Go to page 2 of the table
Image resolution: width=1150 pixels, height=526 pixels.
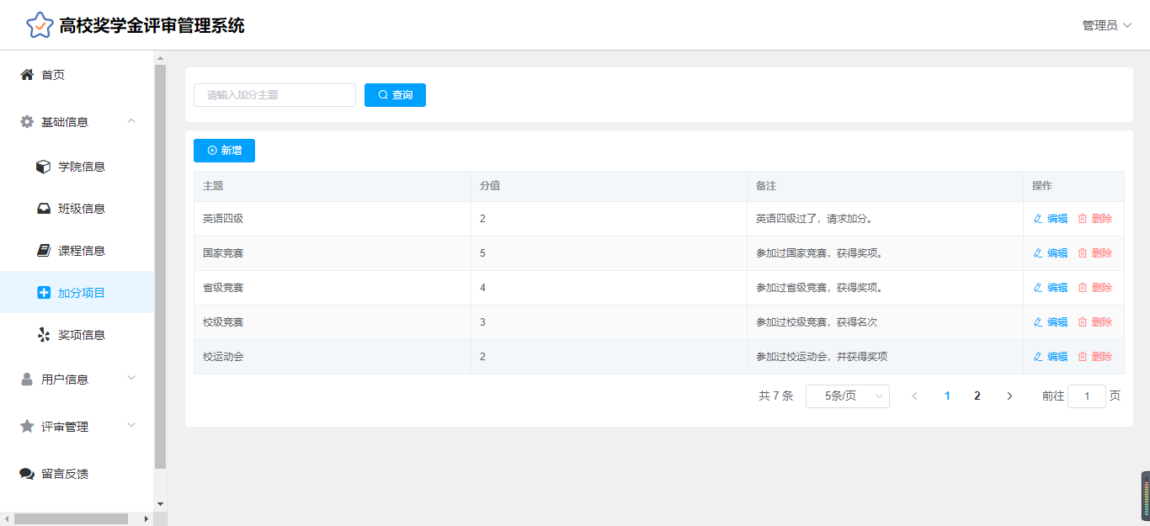click(977, 396)
